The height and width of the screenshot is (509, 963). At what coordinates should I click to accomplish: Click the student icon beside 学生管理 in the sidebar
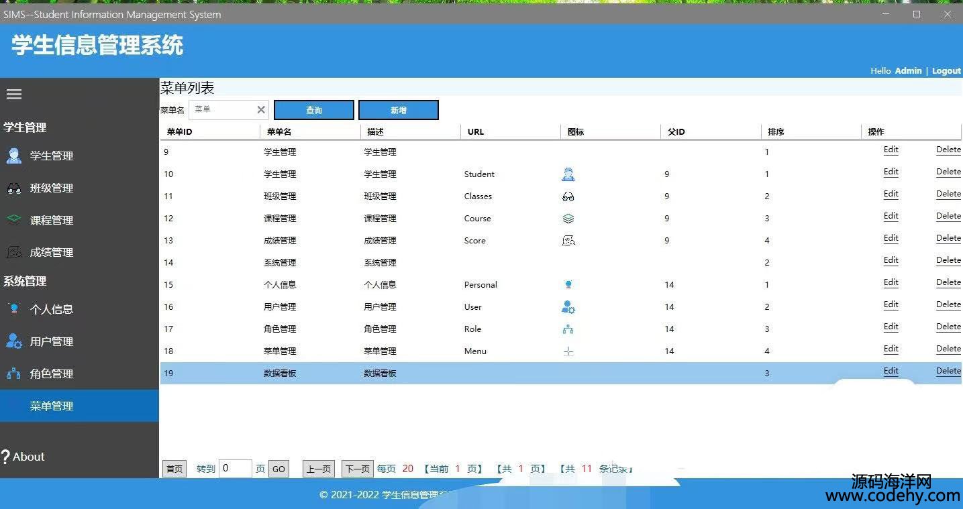[13, 156]
